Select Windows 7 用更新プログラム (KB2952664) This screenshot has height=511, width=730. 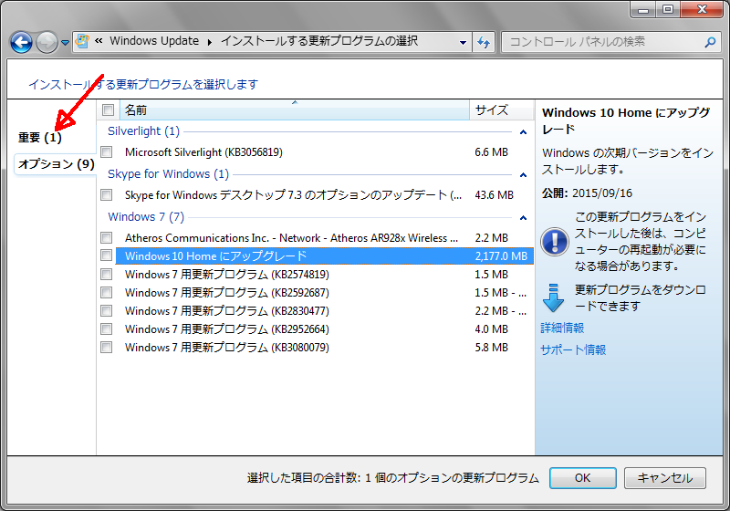[227, 329]
